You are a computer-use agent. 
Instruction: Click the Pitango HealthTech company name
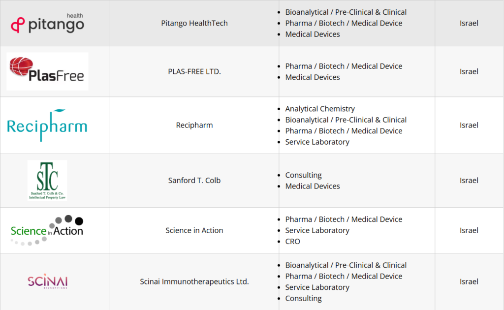[x=194, y=23]
